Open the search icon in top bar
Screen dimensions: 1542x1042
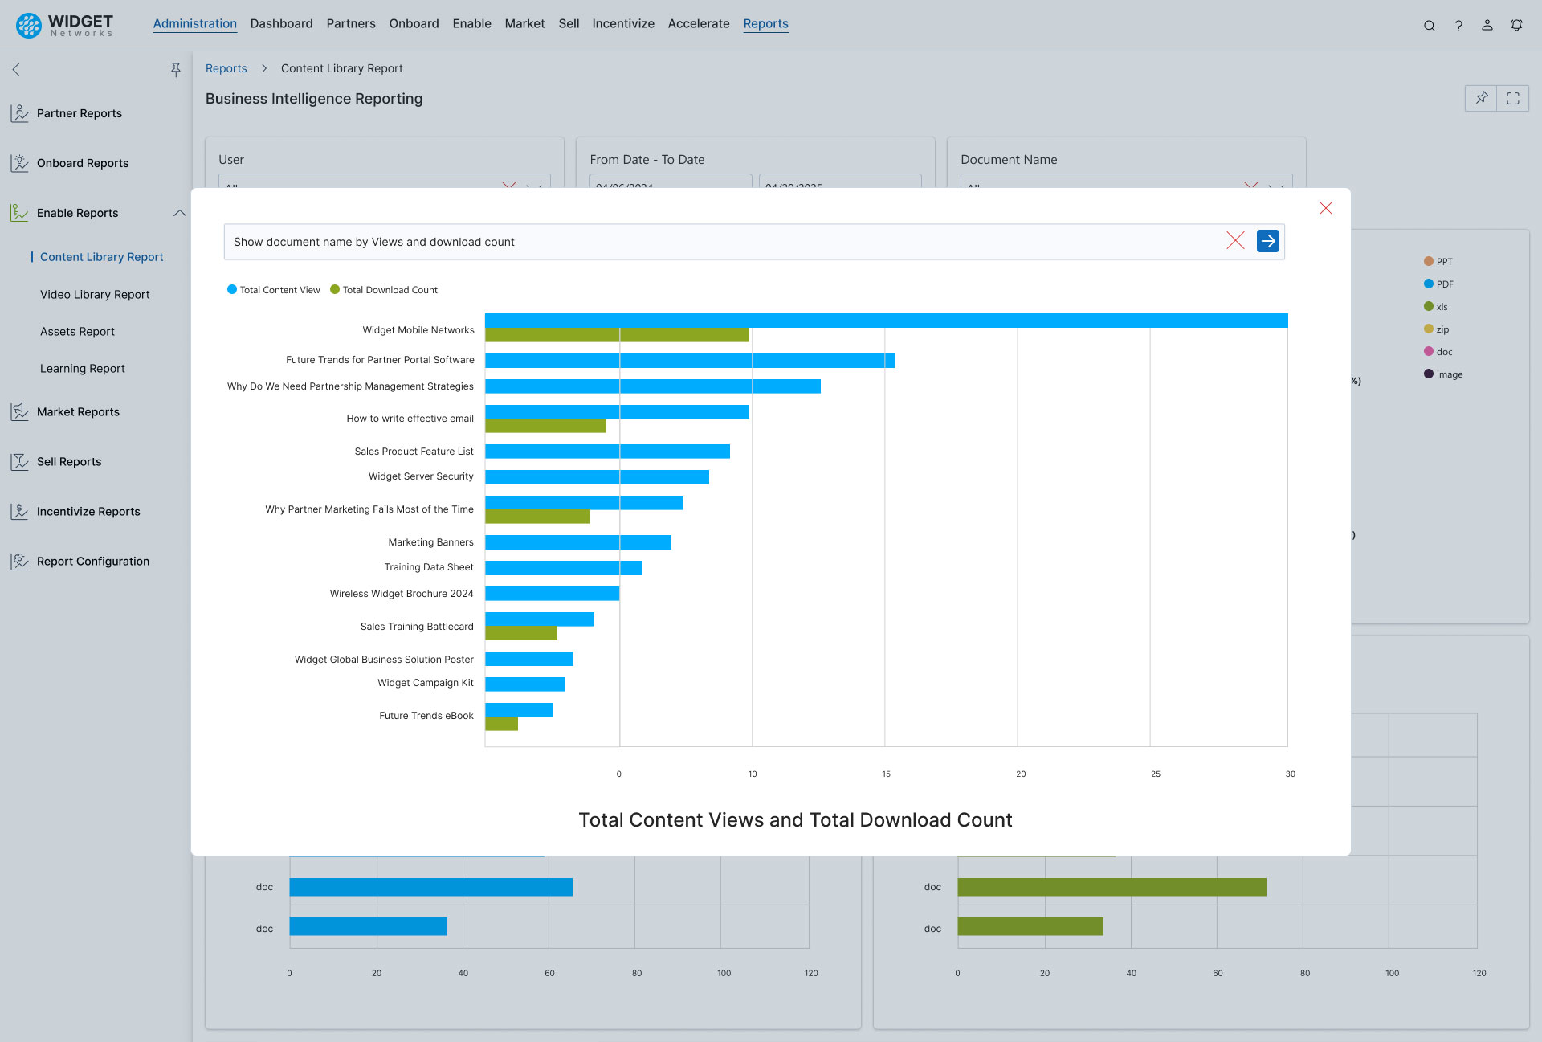1430,25
